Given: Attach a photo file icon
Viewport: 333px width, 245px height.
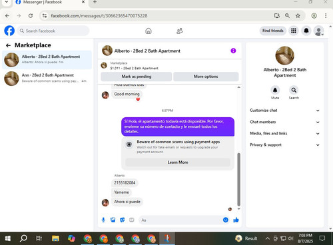Looking at the screenshot, I should click(x=113, y=220).
